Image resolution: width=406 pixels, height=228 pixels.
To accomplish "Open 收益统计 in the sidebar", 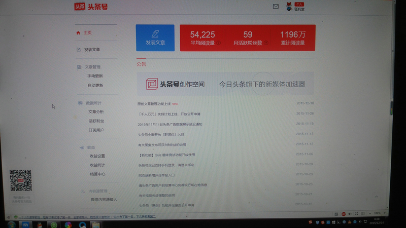I will (x=97, y=165).
